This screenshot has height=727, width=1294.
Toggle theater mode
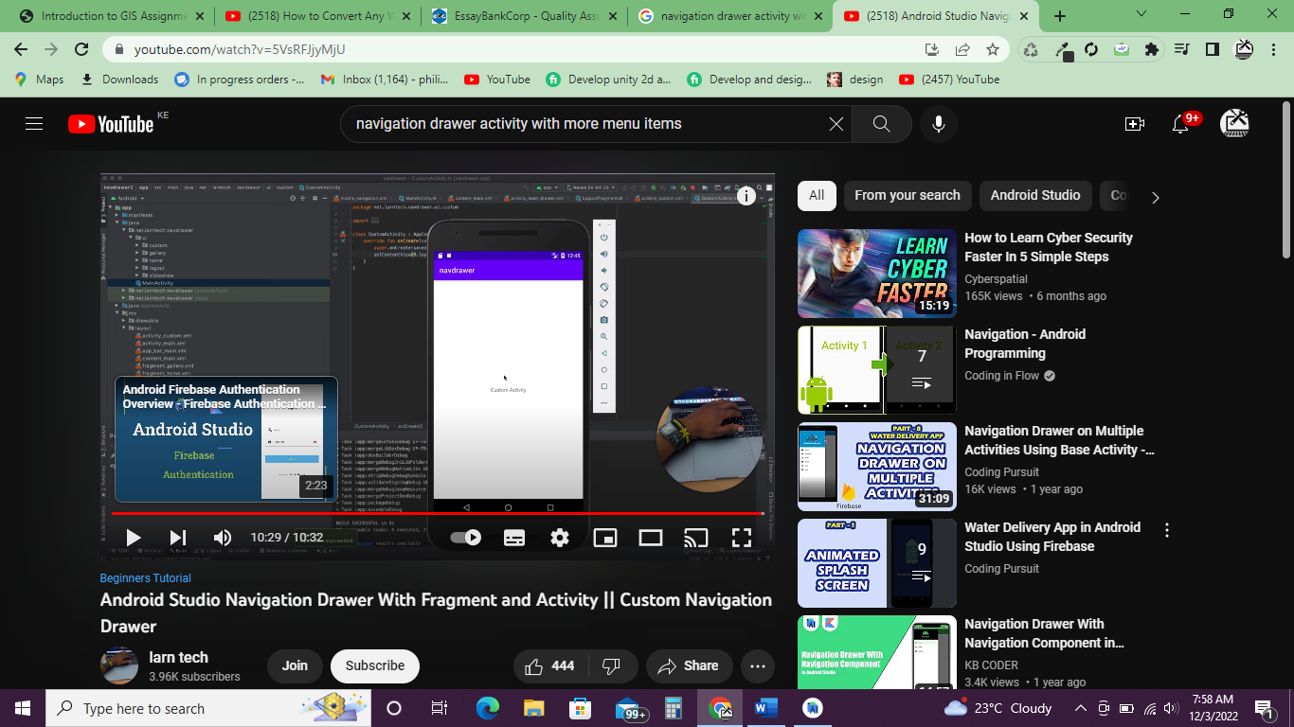coord(651,538)
